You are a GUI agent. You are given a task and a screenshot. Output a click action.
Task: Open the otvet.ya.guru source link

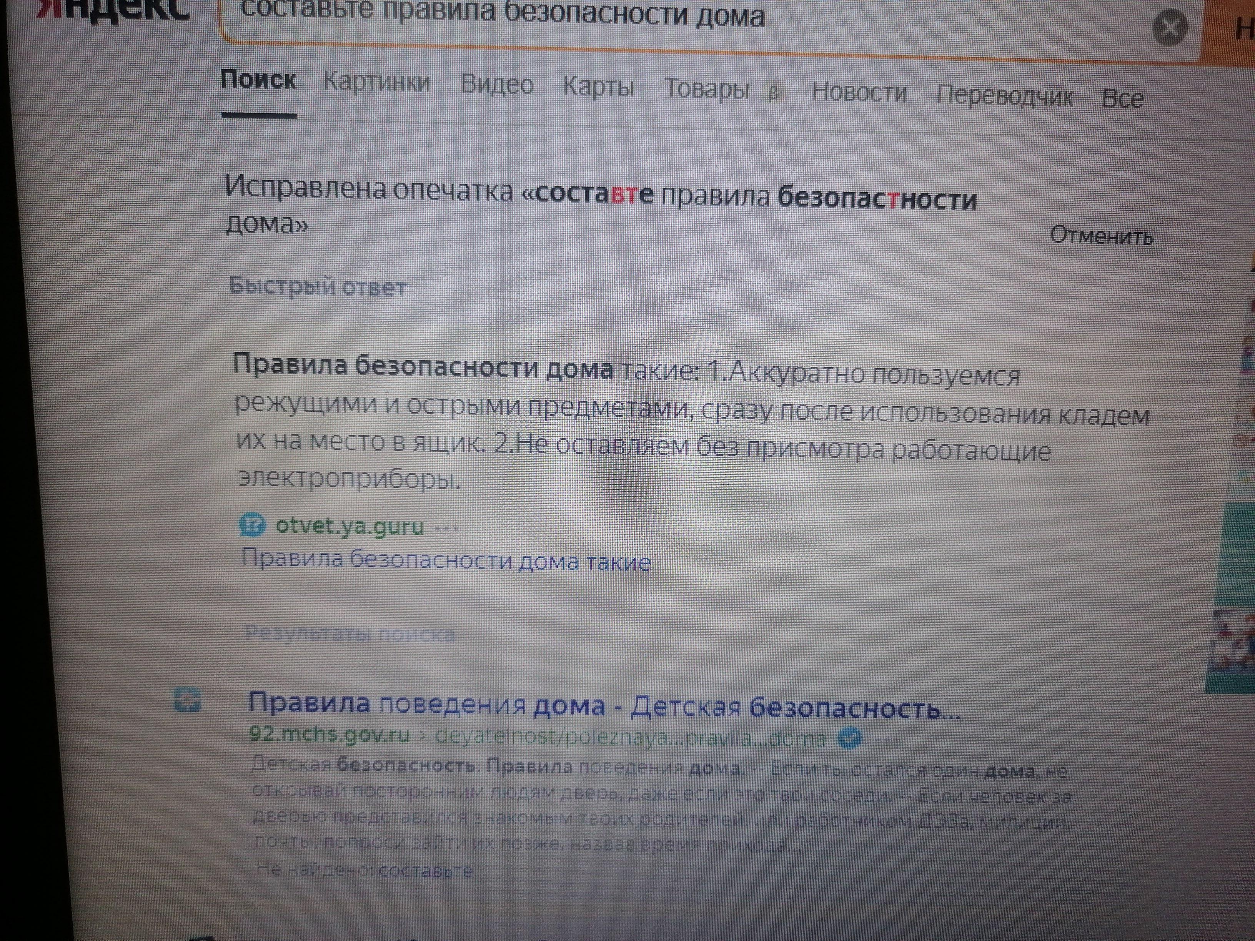350,526
